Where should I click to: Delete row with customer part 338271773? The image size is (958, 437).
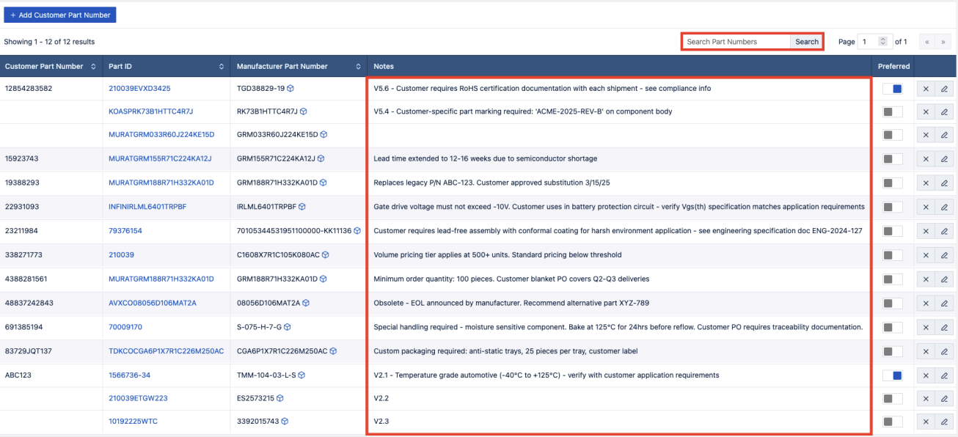[x=926, y=255]
